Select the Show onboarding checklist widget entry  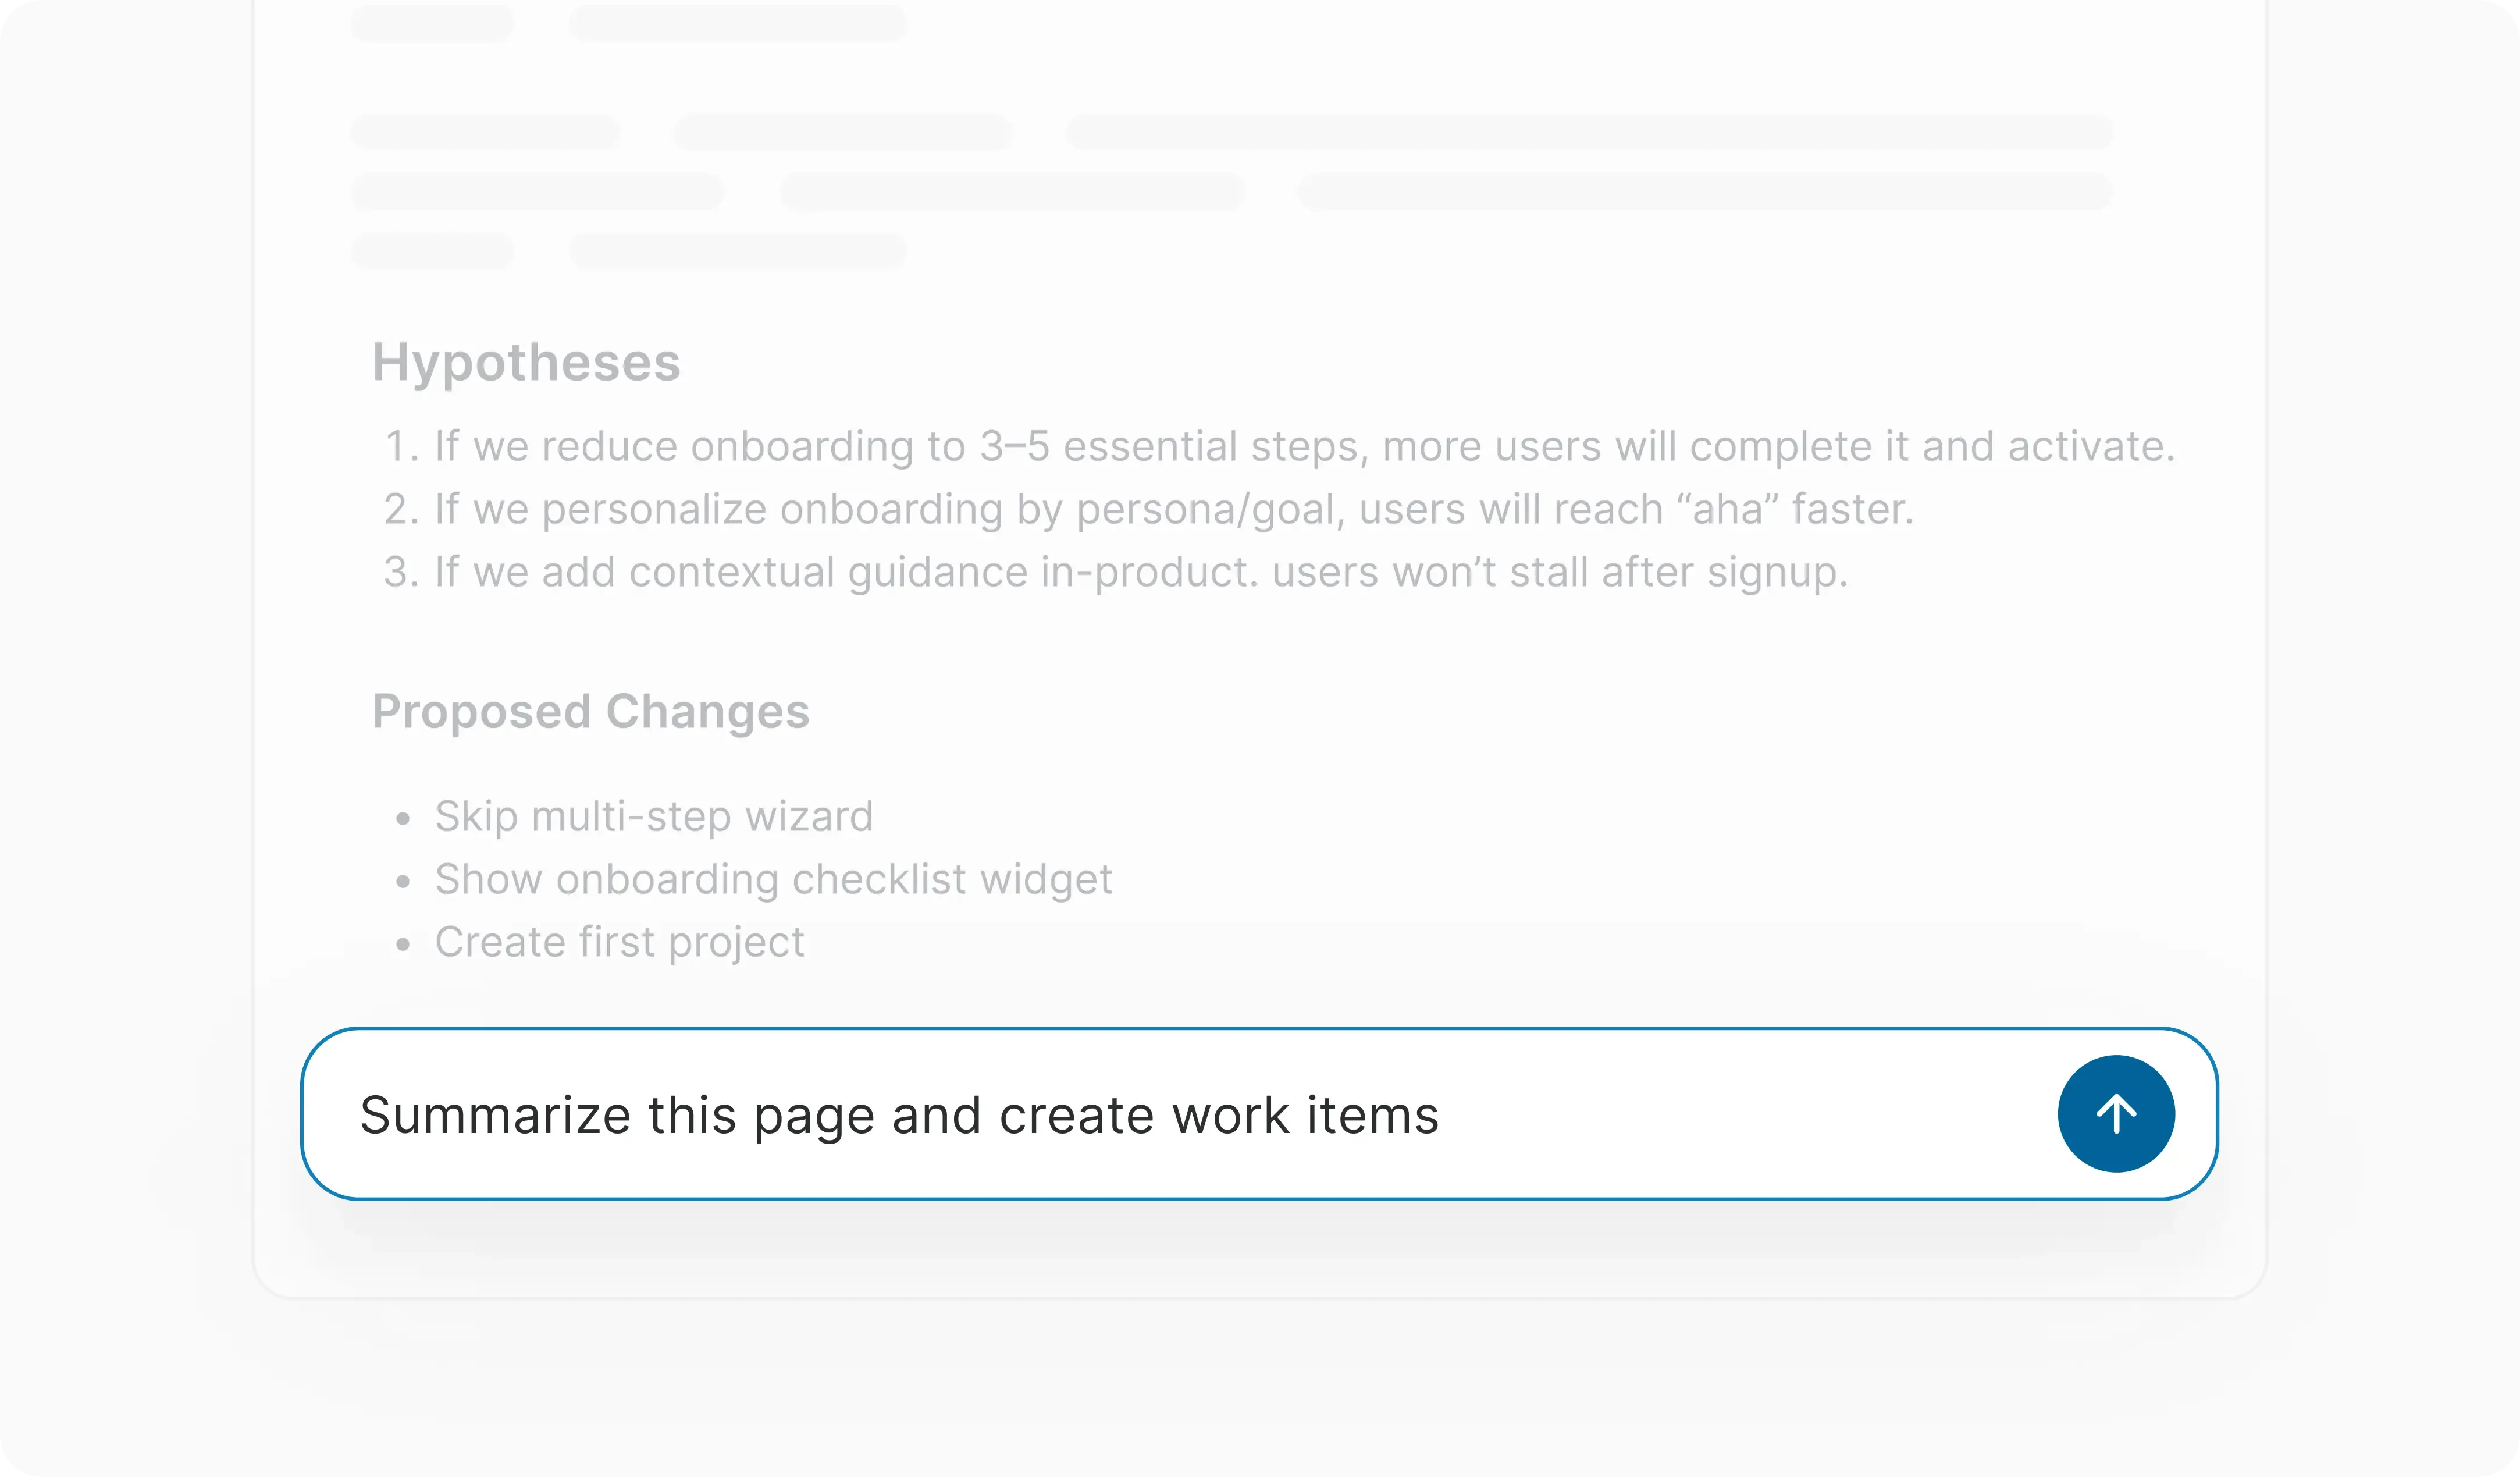773,879
